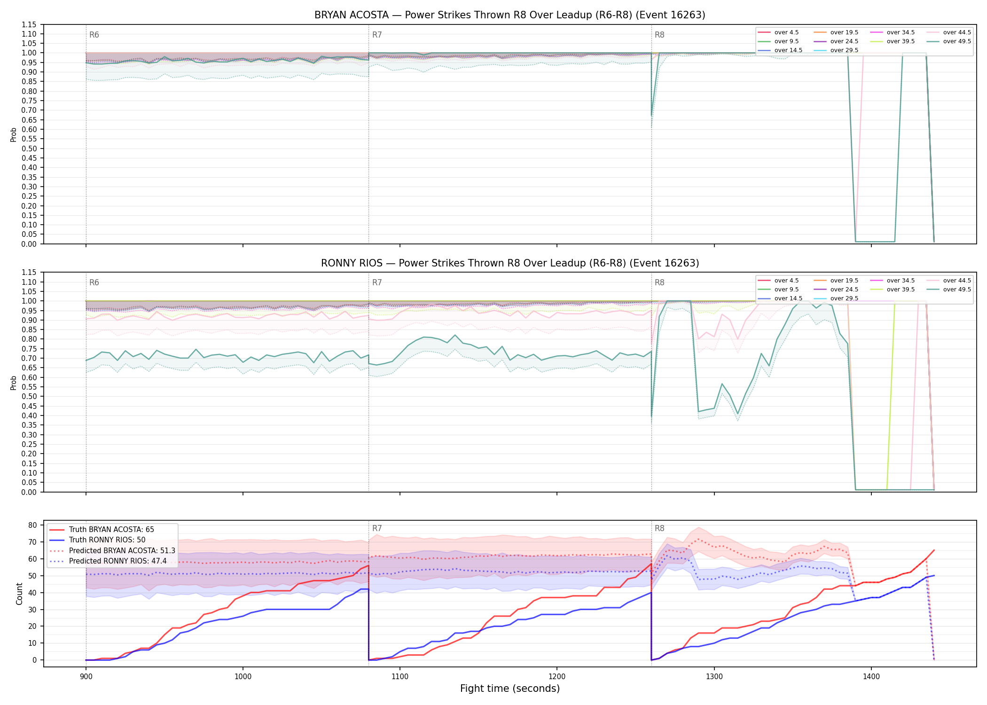Click the 40 tick label on the Count axis

tap(32, 593)
